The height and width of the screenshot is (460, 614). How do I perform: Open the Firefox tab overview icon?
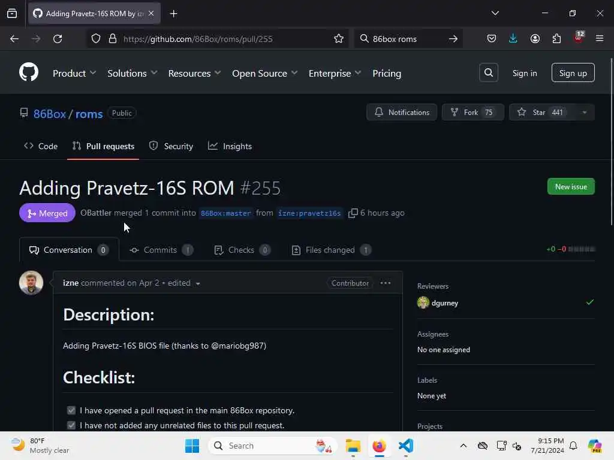click(x=12, y=14)
